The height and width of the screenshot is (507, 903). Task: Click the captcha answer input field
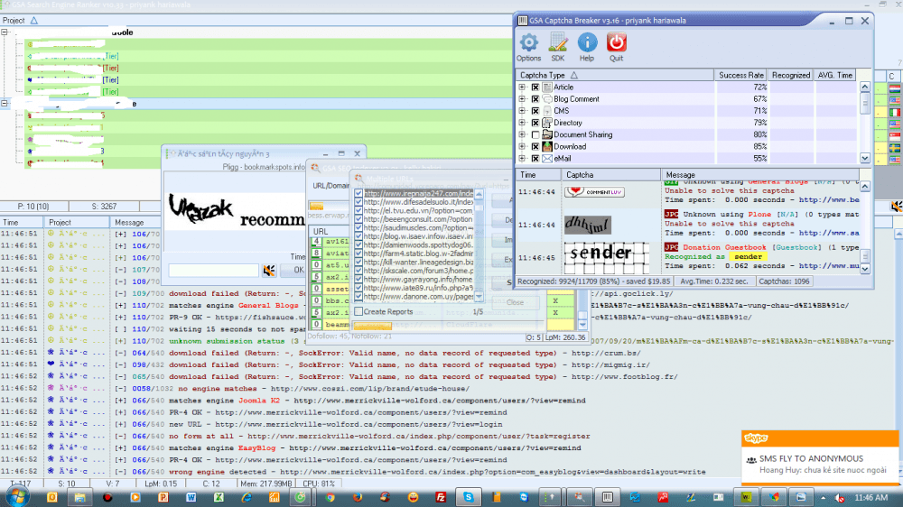(214, 270)
